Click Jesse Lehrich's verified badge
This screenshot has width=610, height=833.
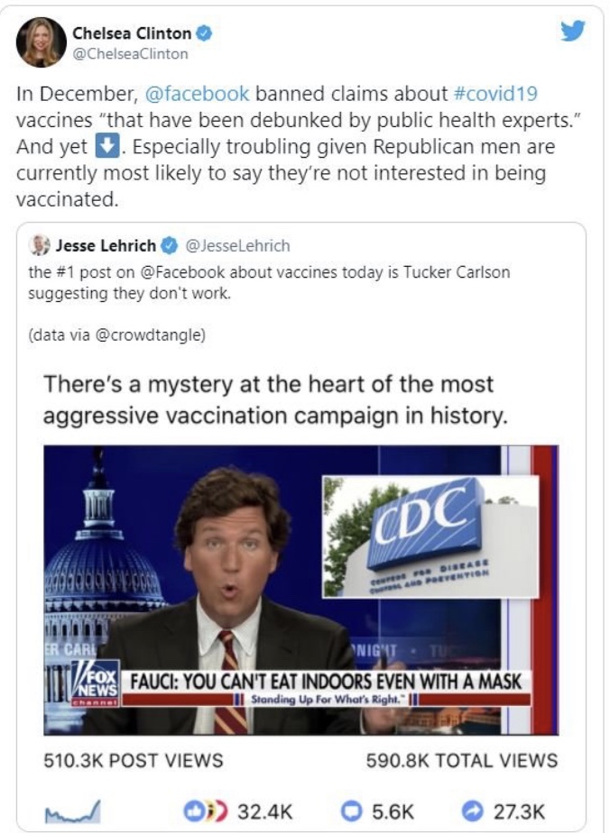pyautogui.click(x=169, y=245)
